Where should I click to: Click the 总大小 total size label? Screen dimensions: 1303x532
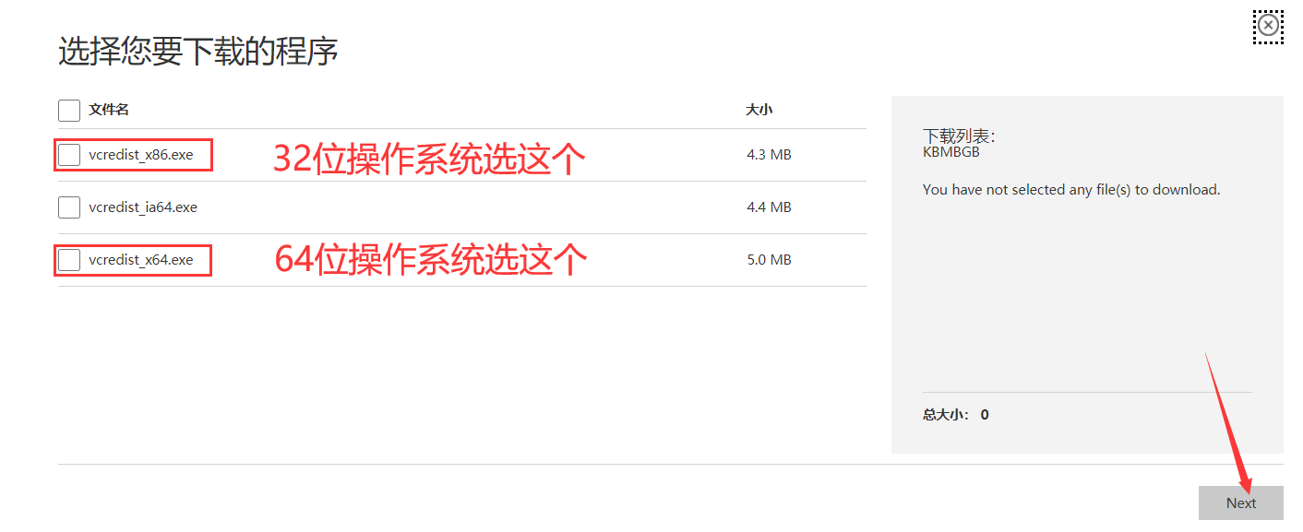click(x=946, y=415)
